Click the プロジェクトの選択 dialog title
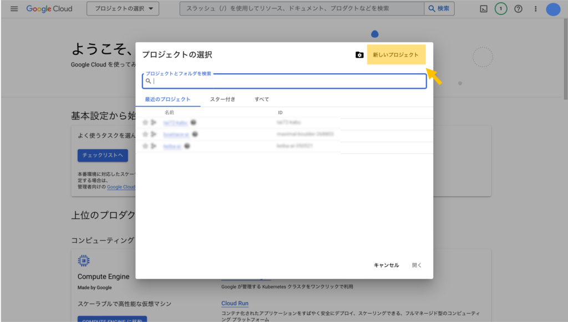This screenshot has height=322, width=568. 177,55
